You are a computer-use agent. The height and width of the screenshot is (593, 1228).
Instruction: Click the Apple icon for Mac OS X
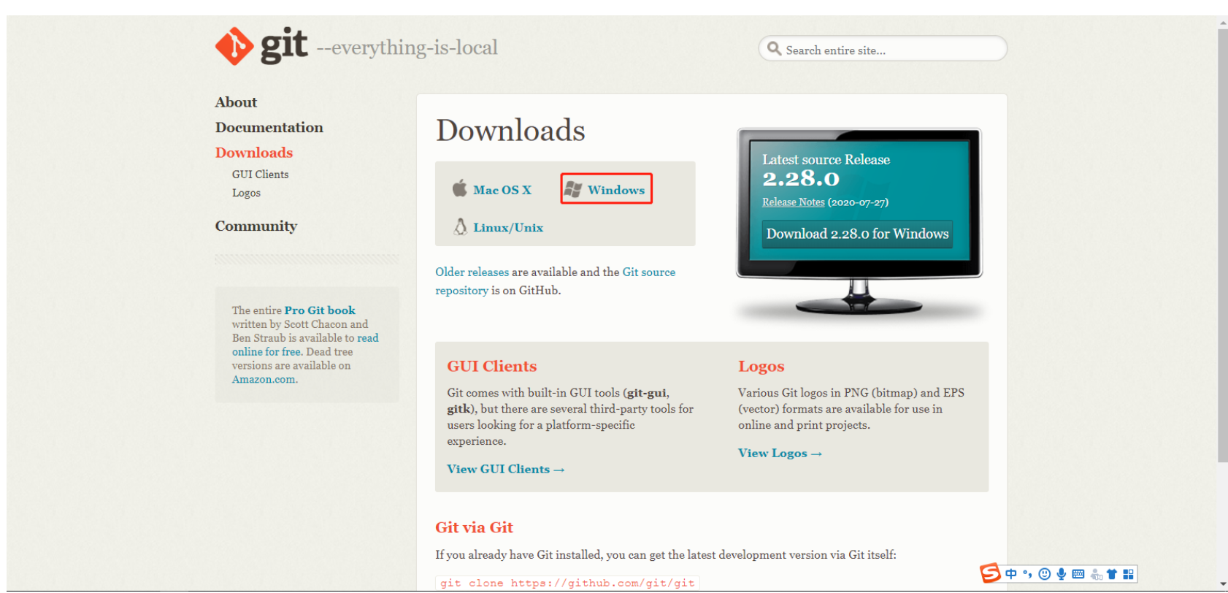click(x=459, y=188)
